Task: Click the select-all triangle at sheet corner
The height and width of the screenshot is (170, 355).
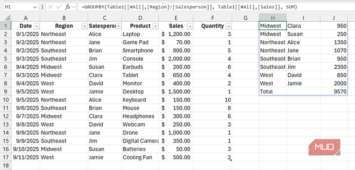Action: pyautogui.click(x=8, y=17)
